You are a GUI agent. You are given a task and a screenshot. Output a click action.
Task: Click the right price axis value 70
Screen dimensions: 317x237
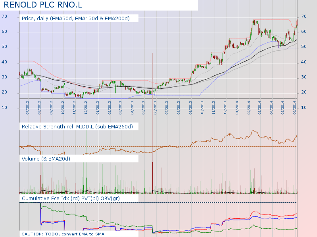pos(304,16)
